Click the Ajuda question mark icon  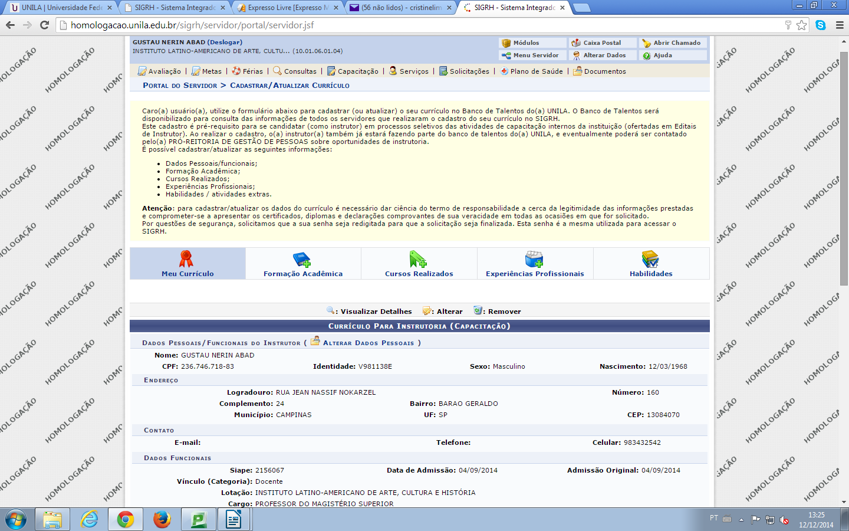click(x=647, y=55)
